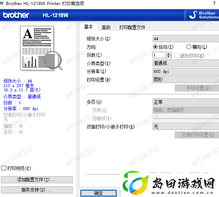Click the 介质类型 : 普通纸 summary text
This screenshot has width=219, height=197.
(x=22, y=96)
